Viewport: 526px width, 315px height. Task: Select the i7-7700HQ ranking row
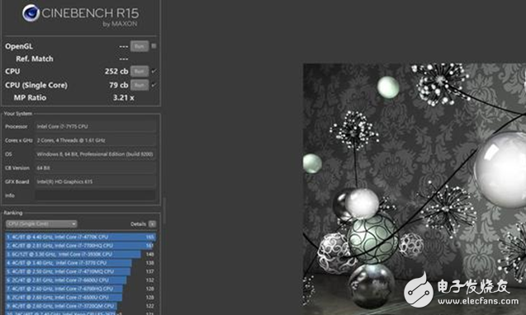[x=81, y=246]
